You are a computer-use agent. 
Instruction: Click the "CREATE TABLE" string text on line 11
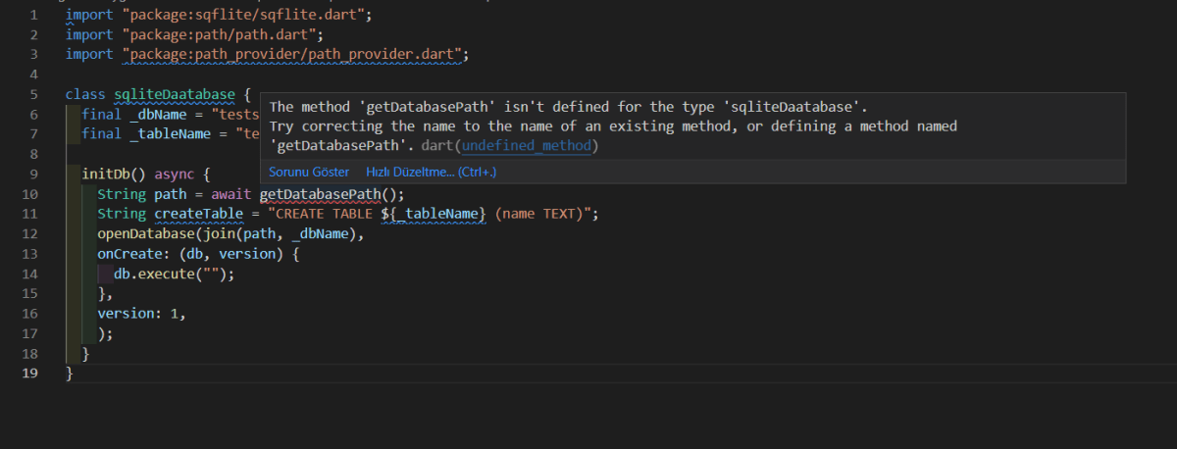coord(324,213)
